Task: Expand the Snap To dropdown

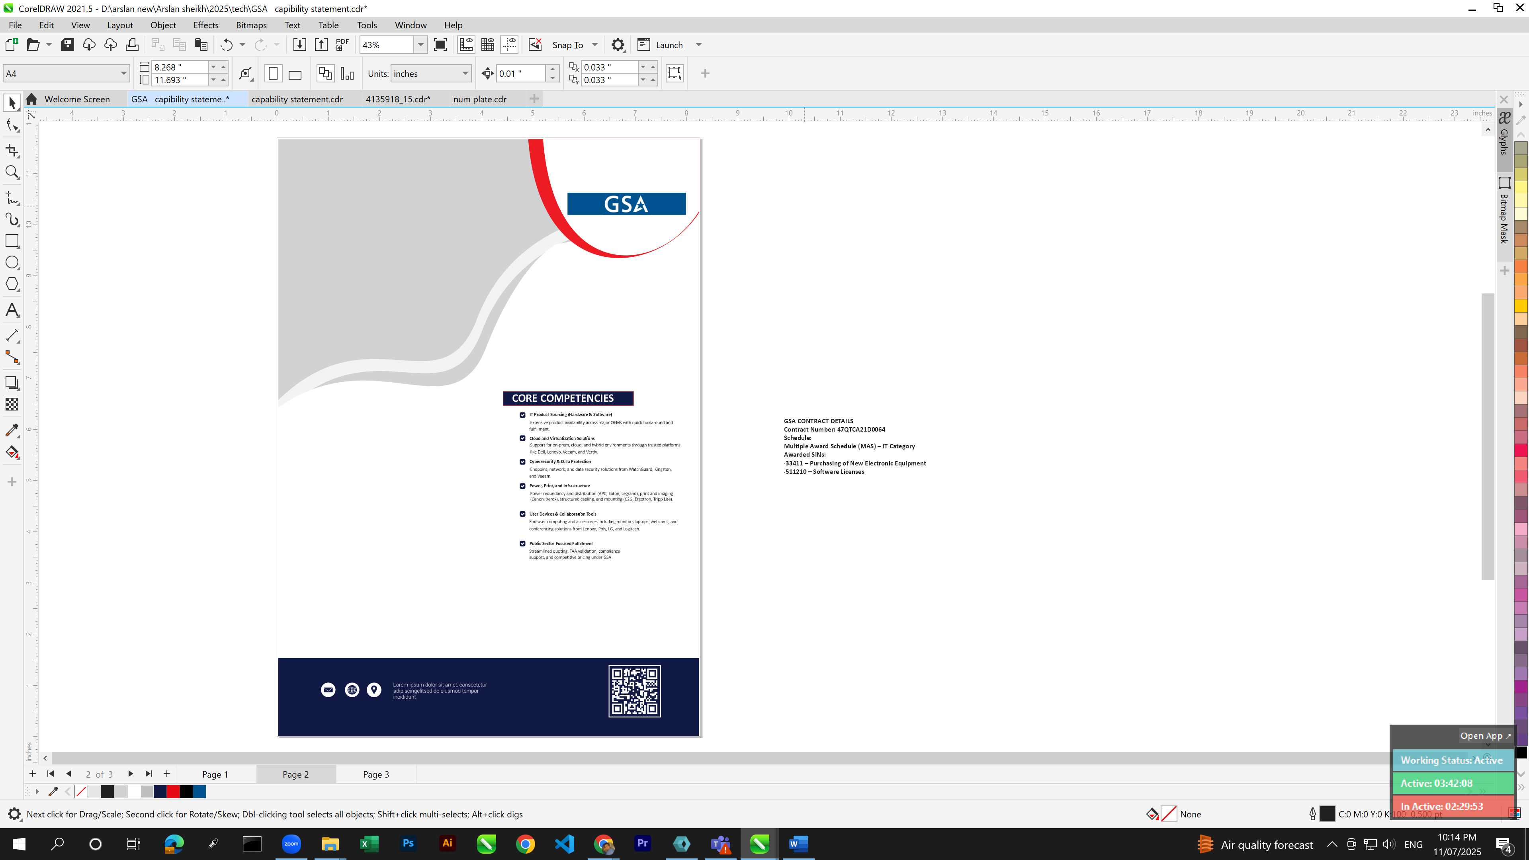Action: coord(595,45)
